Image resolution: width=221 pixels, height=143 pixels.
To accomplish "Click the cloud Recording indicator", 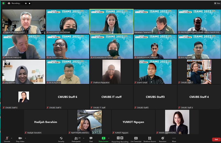I will pyautogui.click(x=9, y=3).
